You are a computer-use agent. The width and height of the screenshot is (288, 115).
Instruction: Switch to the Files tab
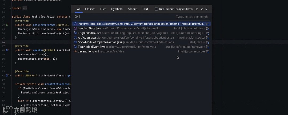tap(103, 9)
